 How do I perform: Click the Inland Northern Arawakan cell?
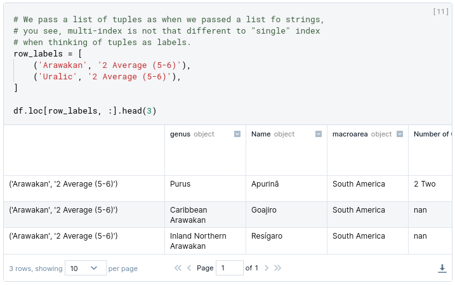pos(205,241)
